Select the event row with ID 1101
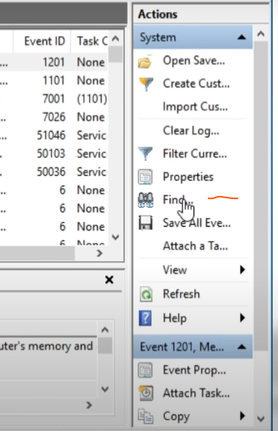 coord(54,81)
